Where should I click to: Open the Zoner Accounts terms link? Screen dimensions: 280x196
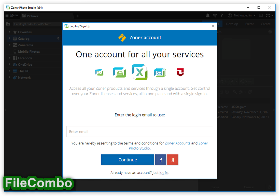pos(177,143)
